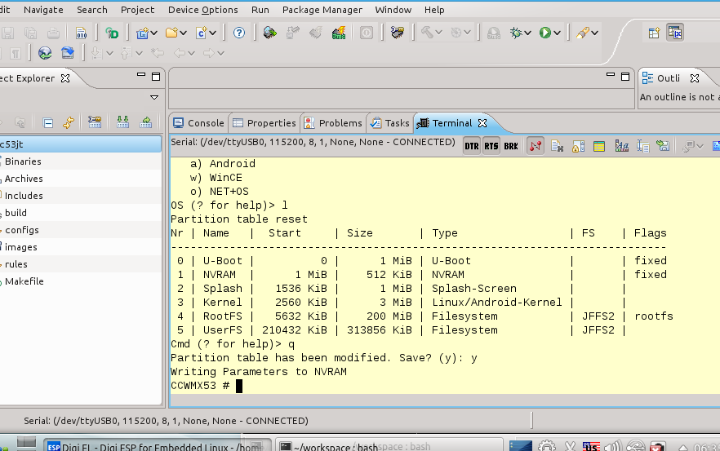The image size is (720, 451).
Task: Toggle the DTR serial line button
Action: point(472,146)
